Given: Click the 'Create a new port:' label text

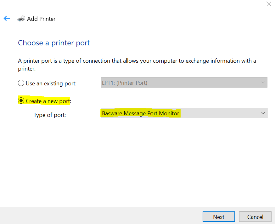Looking at the screenshot, I should (48, 101).
